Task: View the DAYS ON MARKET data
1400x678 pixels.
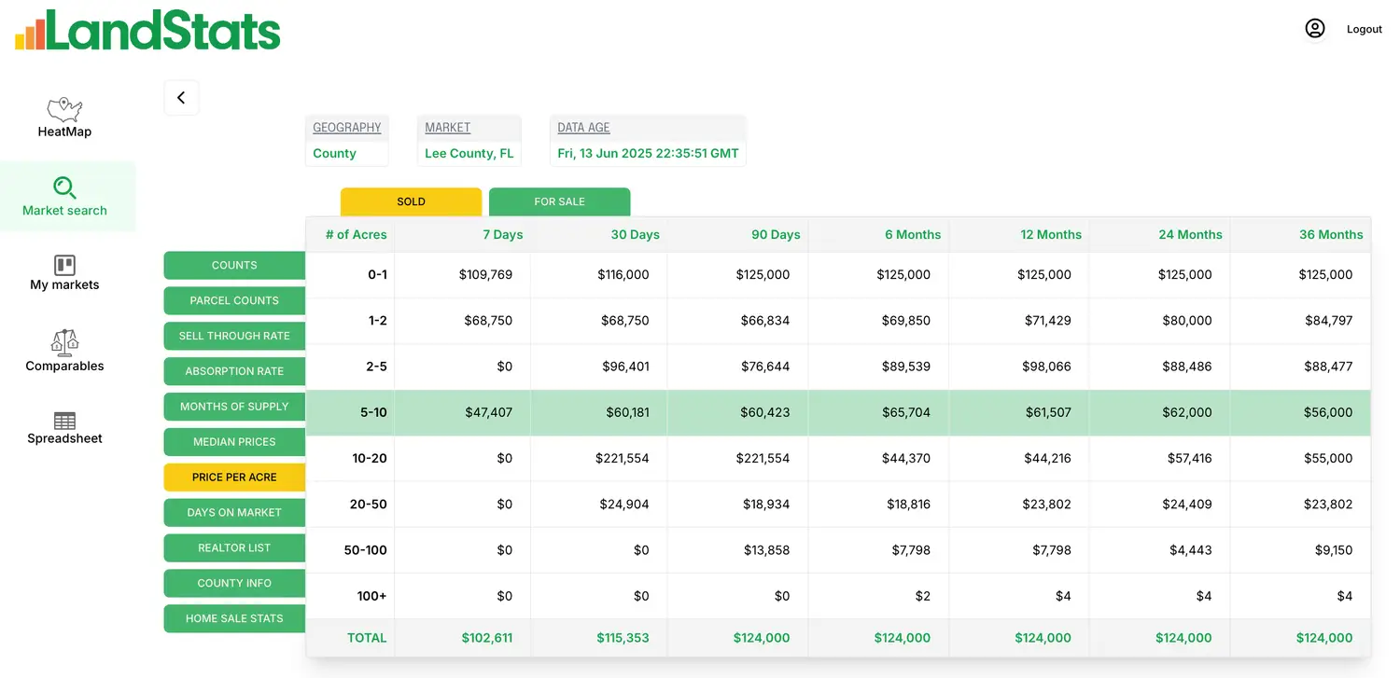Action: click(234, 512)
